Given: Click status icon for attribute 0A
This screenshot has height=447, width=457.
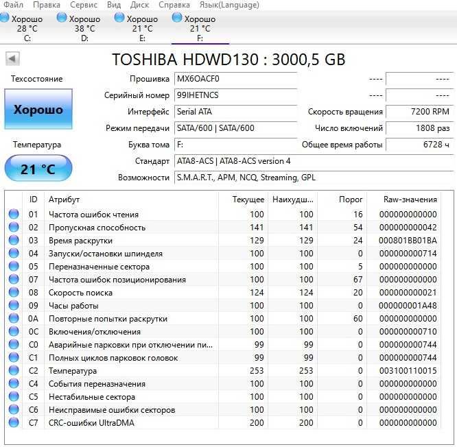Looking at the screenshot, I should 14,318.
